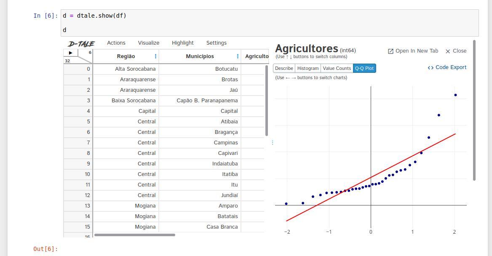
Task: Click Capão B. Paranapanema cell
Action: tap(200, 100)
